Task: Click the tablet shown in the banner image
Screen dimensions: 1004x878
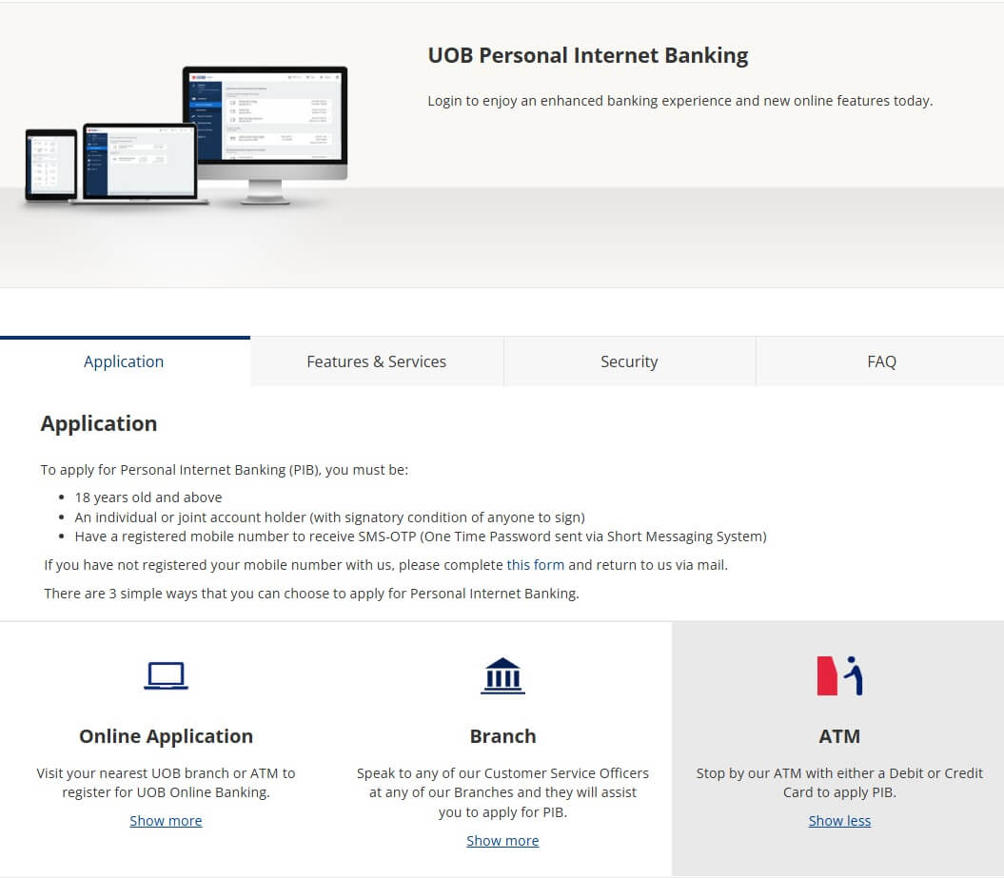Action: pos(52,162)
